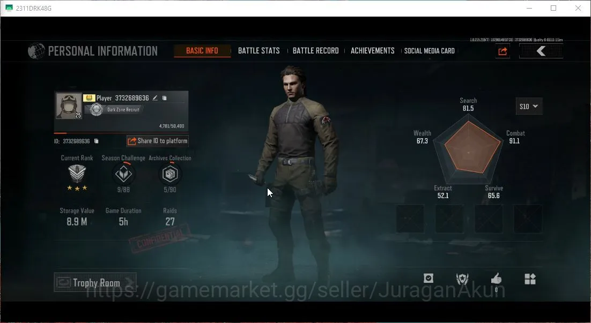Click the Combat 91.1 stat label

click(515, 137)
